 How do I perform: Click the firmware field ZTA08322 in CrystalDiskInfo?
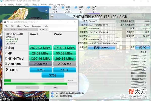102,21
